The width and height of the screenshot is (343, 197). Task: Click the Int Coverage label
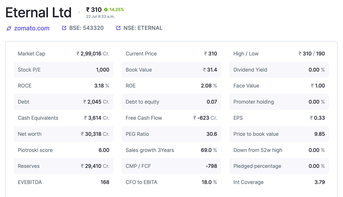[248, 182]
